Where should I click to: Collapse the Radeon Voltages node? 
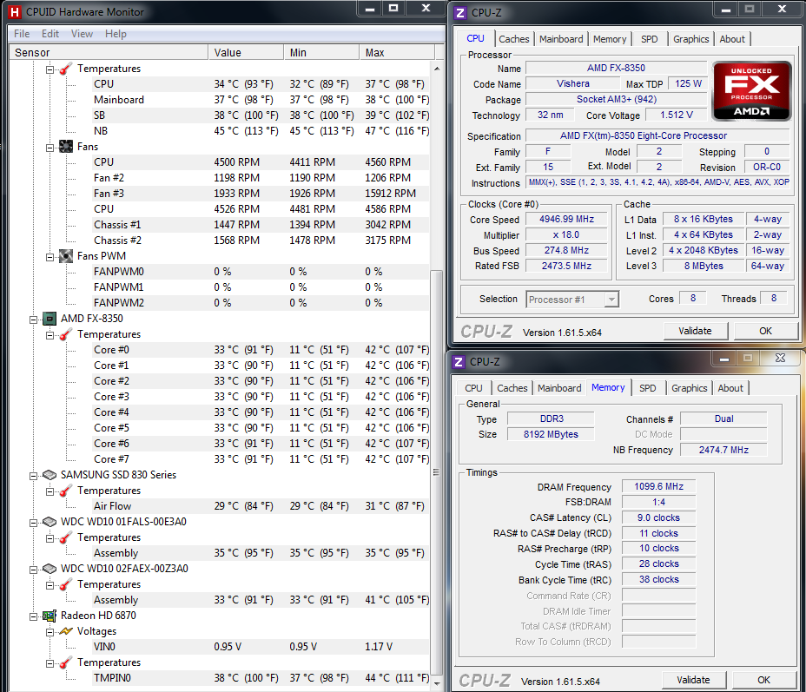point(50,632)
